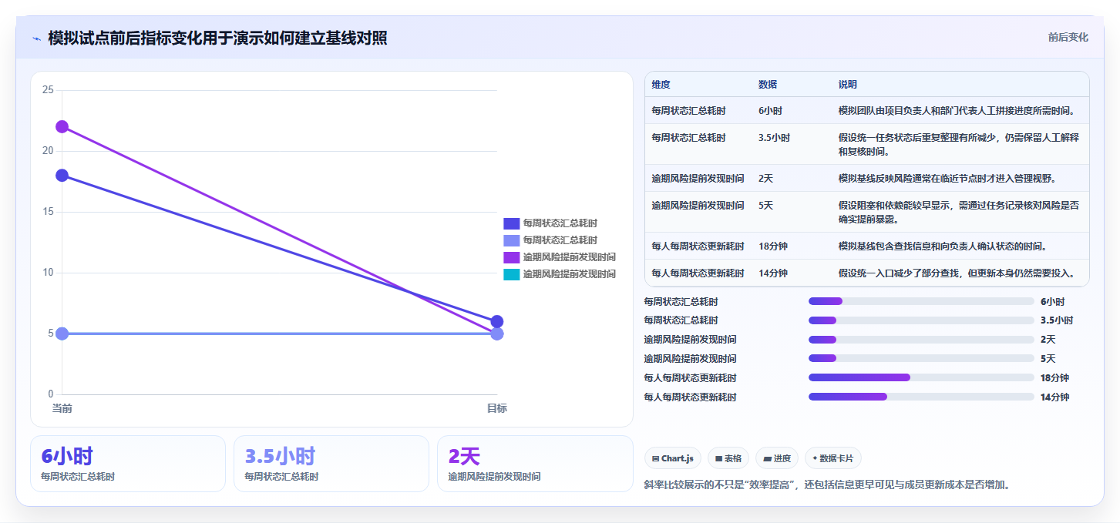Select the 进度 chip

776,458
